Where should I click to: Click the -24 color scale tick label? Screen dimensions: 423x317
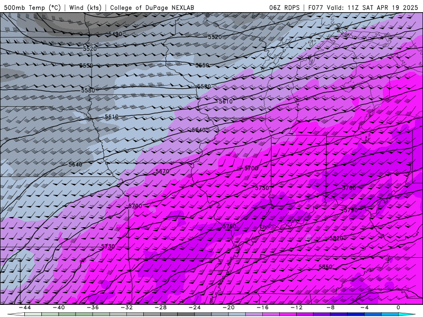click(x=195, y=307)
